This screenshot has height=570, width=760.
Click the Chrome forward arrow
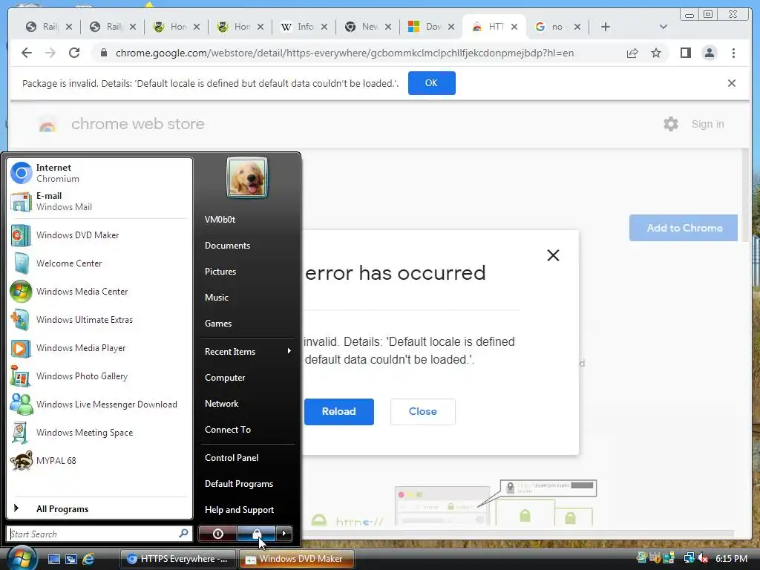coord(50,53)
